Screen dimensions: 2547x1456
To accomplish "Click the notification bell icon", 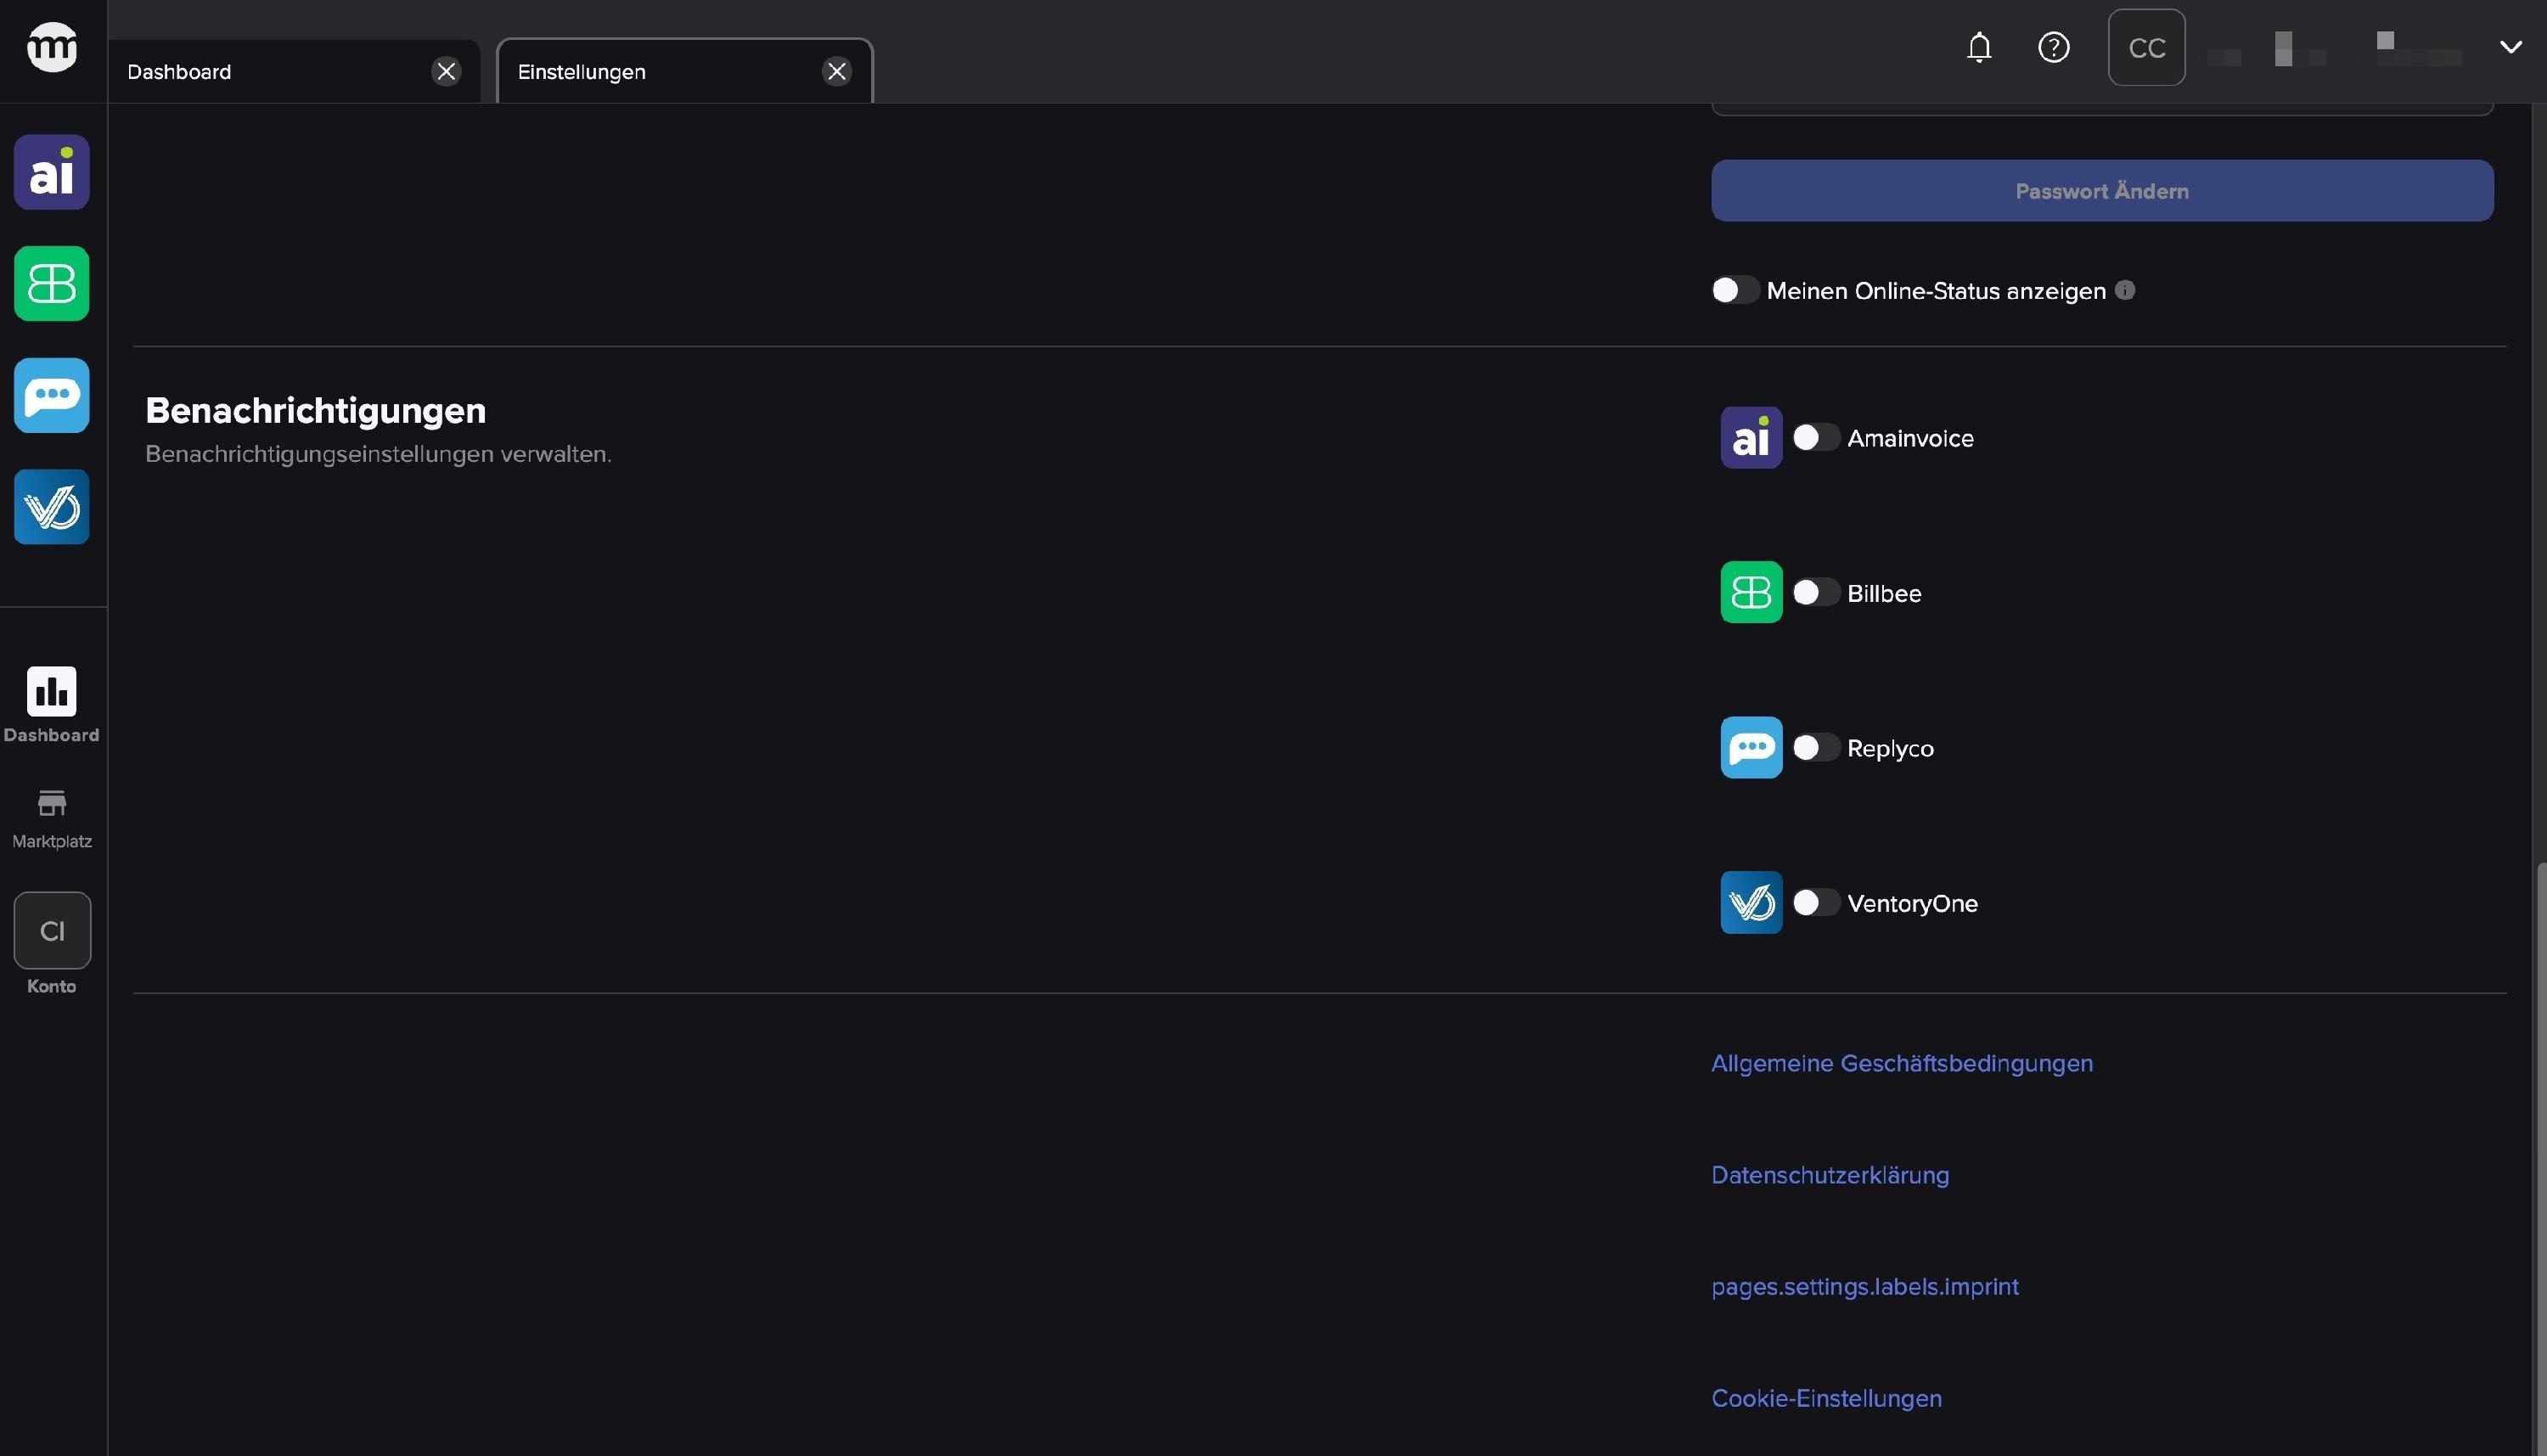I will (1979, 47).
